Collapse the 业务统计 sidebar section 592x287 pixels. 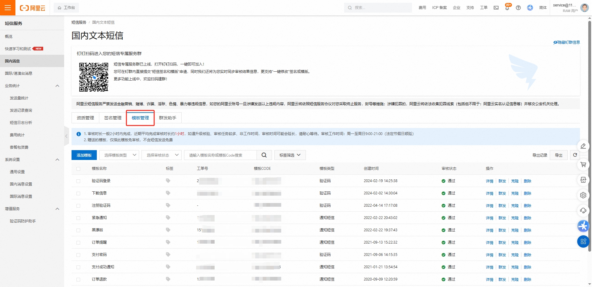[57, 86]
